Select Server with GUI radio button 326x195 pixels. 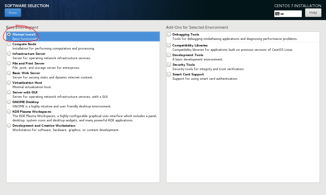[x=9, y=92]
